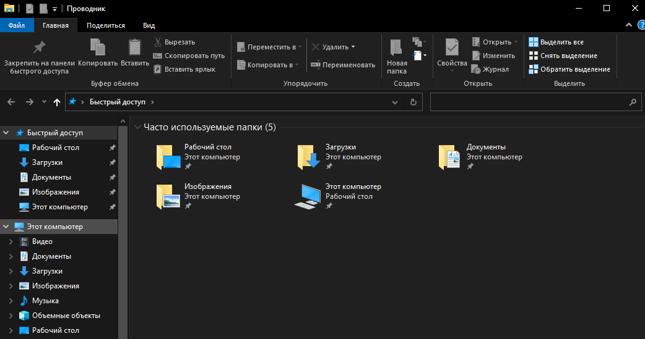Open the Загрузки folder in main pane
Image resolution: width=645 pixels, height=339 pixels.
(x=308, y=157)
